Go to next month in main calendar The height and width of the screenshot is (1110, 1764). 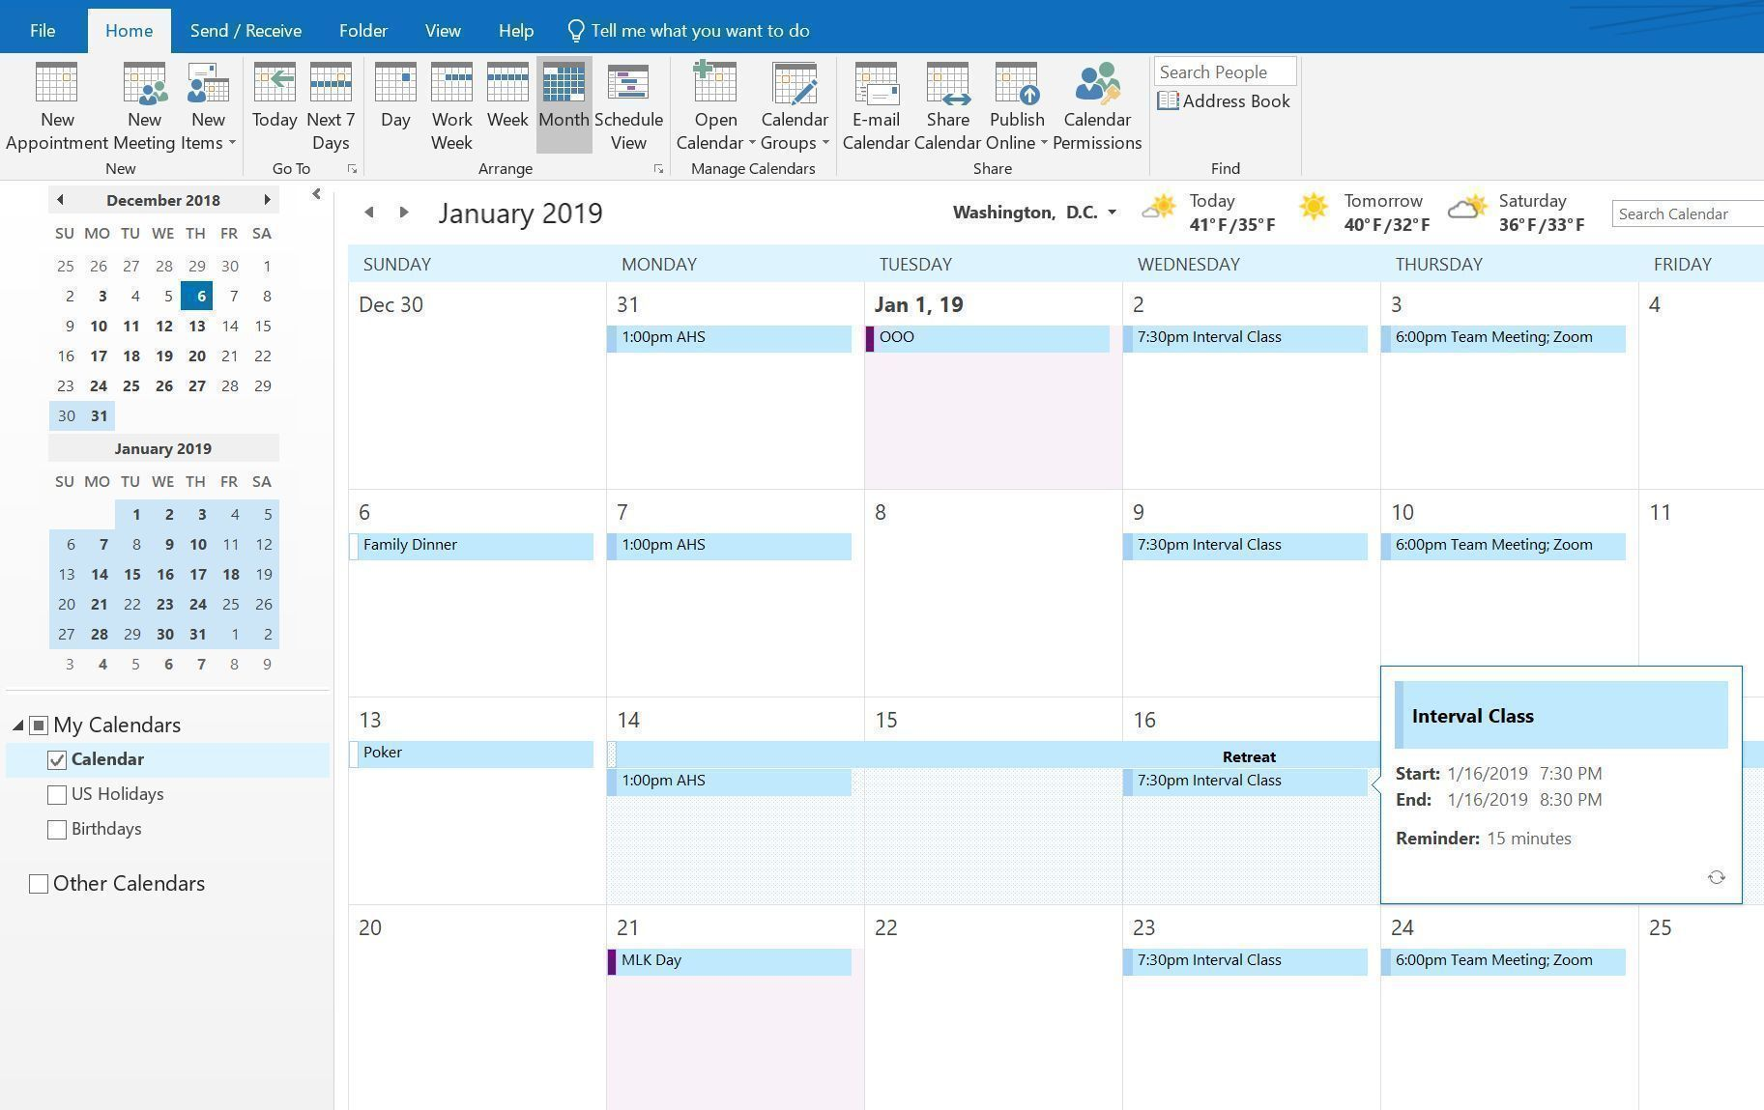[404, 213]
